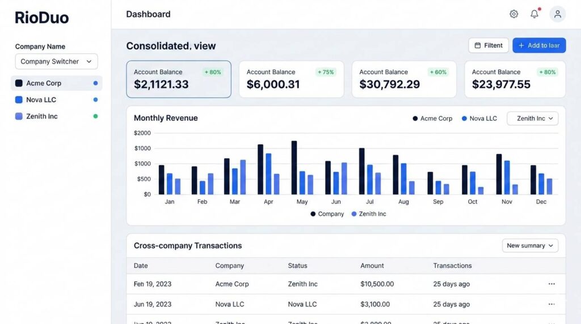The height and width of the screenshot is (324, 581).
Task: Click the Filtent filter button
Action: [489, 45]
